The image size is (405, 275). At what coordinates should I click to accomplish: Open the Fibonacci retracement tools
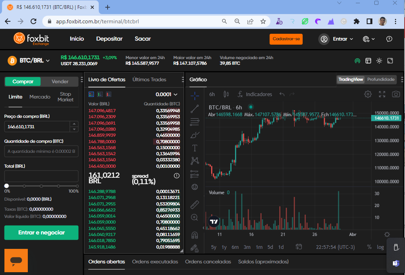click(x=195, y=122)
